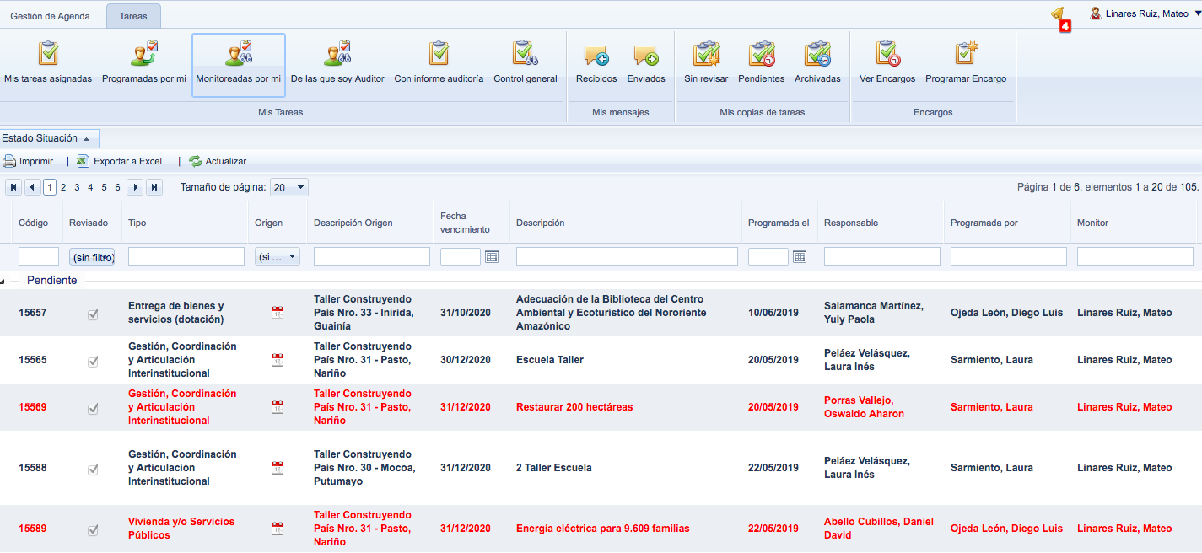Click the Responsable filter field
Viewport: 1202px width, 553px height.
point(882,256)
